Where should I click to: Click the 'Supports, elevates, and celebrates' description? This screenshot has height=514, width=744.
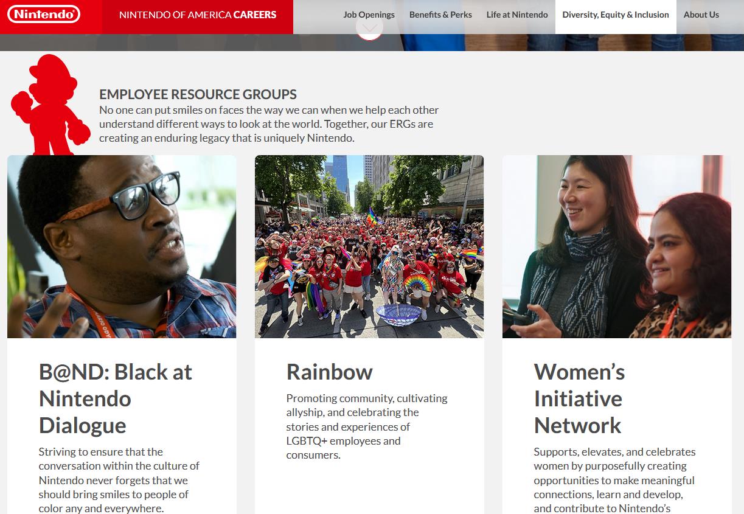pyautogui.click(x=614, y=480)
